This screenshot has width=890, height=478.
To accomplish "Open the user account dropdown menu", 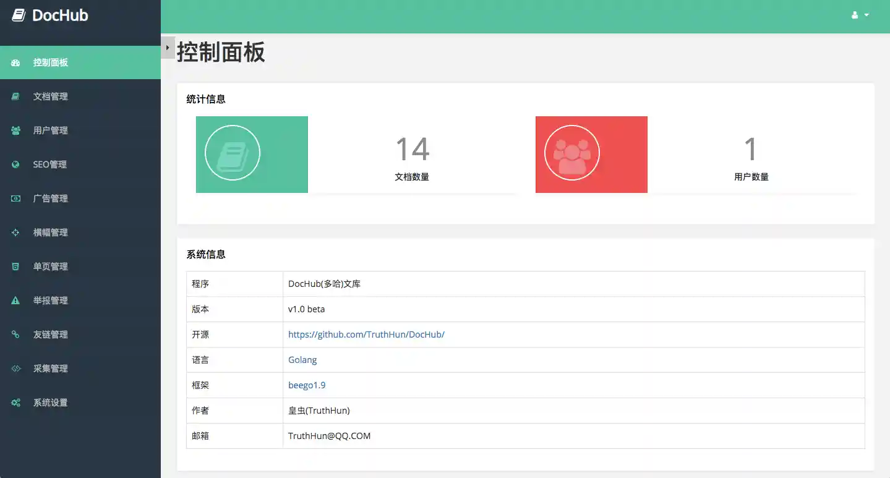I will point(860,15).
